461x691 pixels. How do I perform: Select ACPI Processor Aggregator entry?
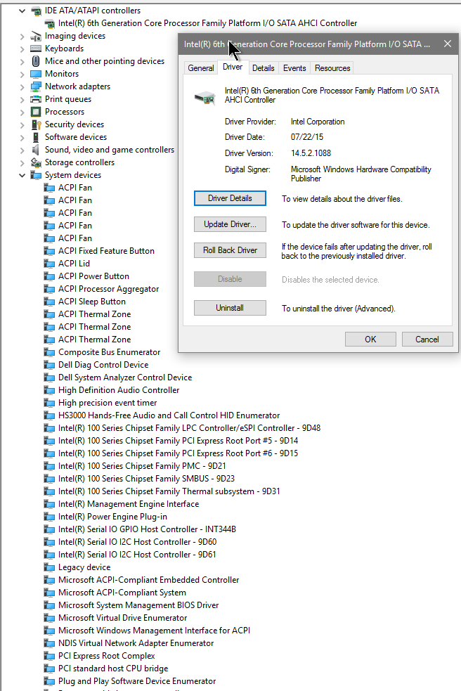point(108,289)
